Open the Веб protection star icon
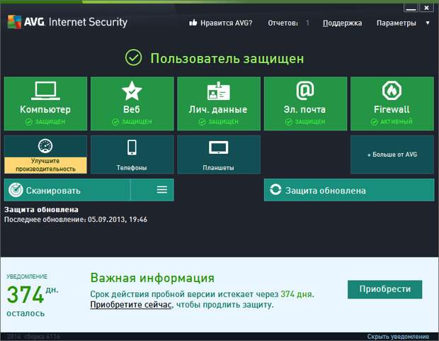Viewport: 439px width, 341px height. tap(132, 91)
